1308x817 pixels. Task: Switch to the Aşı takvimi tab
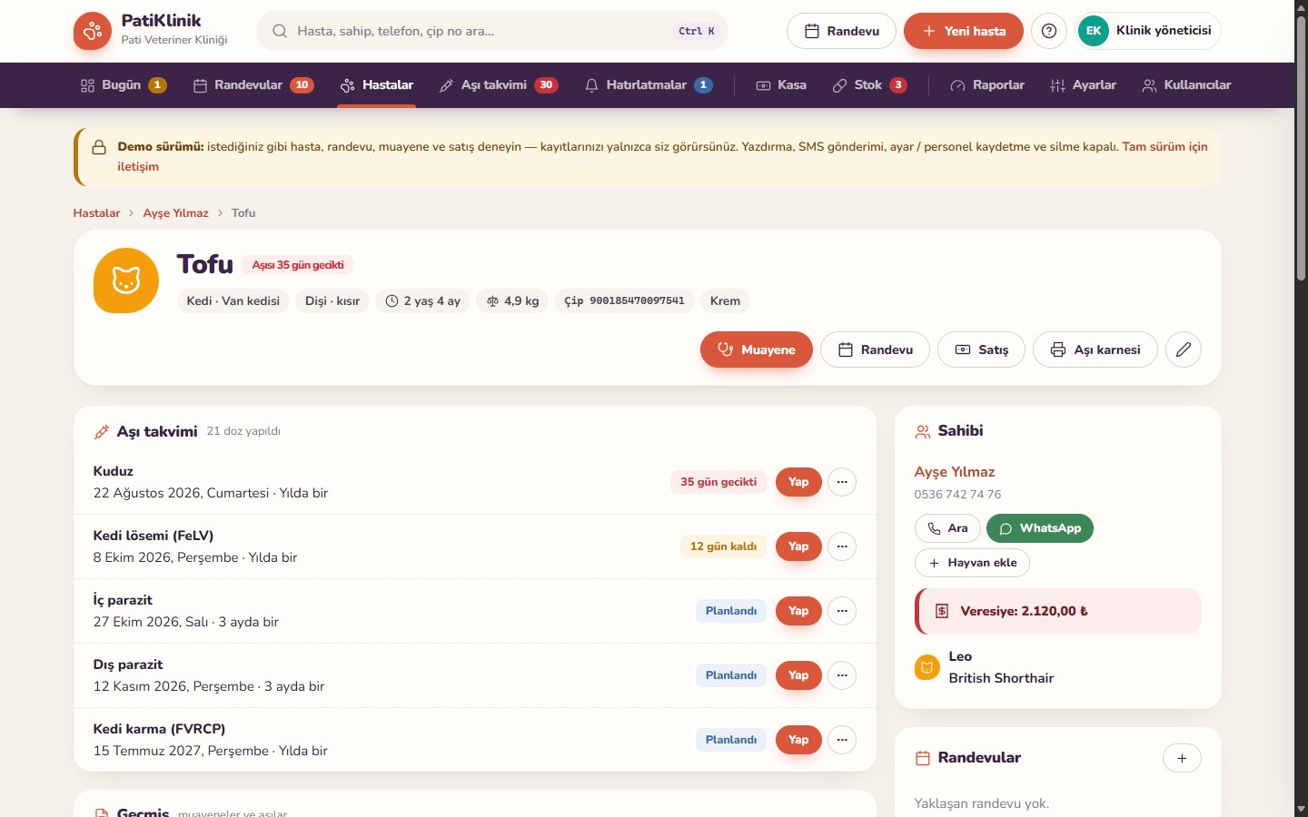(x=497, y=85)
